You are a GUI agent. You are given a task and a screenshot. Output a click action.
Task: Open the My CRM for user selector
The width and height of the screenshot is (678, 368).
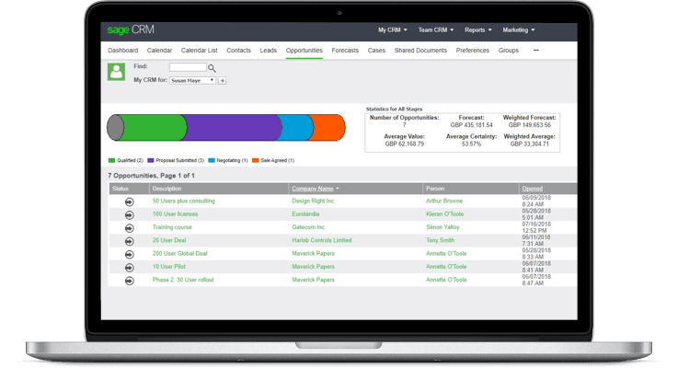192,81
